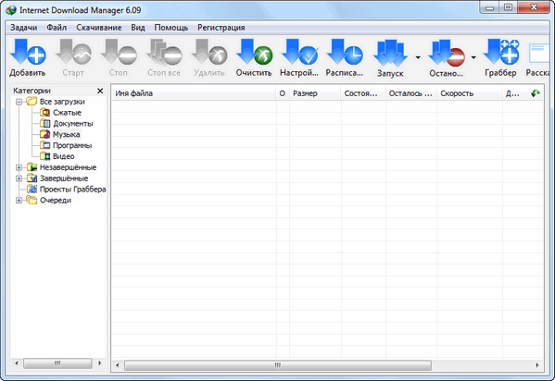Select the Сжатые category folder icon
This screenshot has width=555, height=381.
pyautogui.click(x=45, y=113)
